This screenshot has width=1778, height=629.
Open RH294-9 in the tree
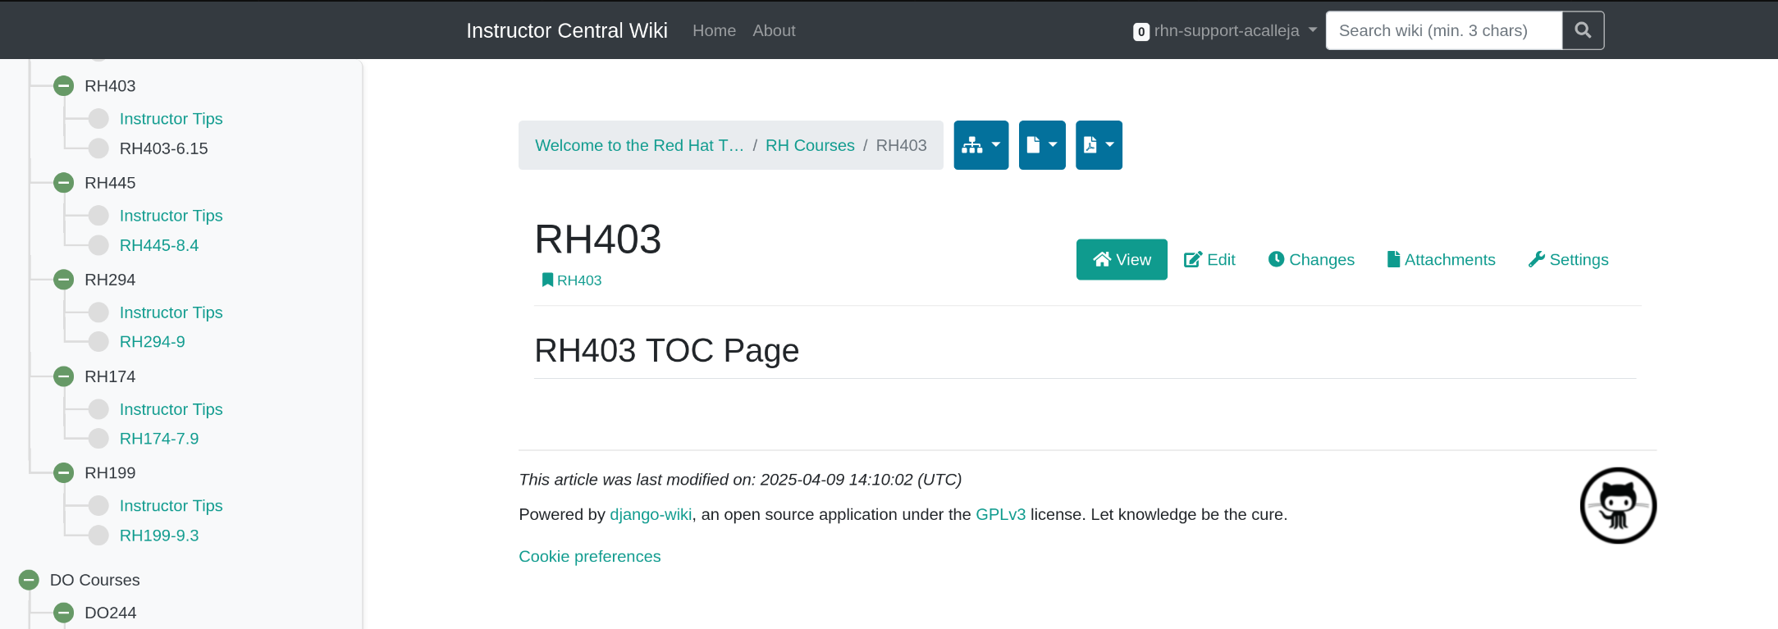pos(152,341)
